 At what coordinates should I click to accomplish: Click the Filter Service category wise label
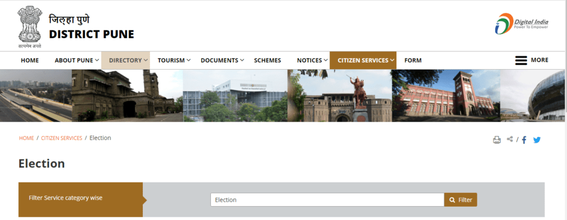(65, 198)
